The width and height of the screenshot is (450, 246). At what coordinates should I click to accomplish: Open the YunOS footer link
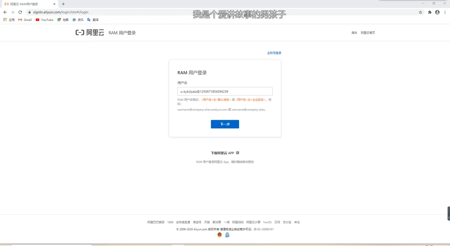pos(267,222)
